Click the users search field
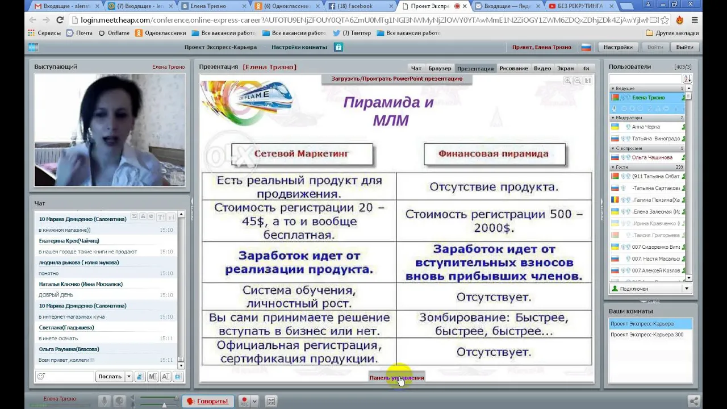 pos(645,78)
